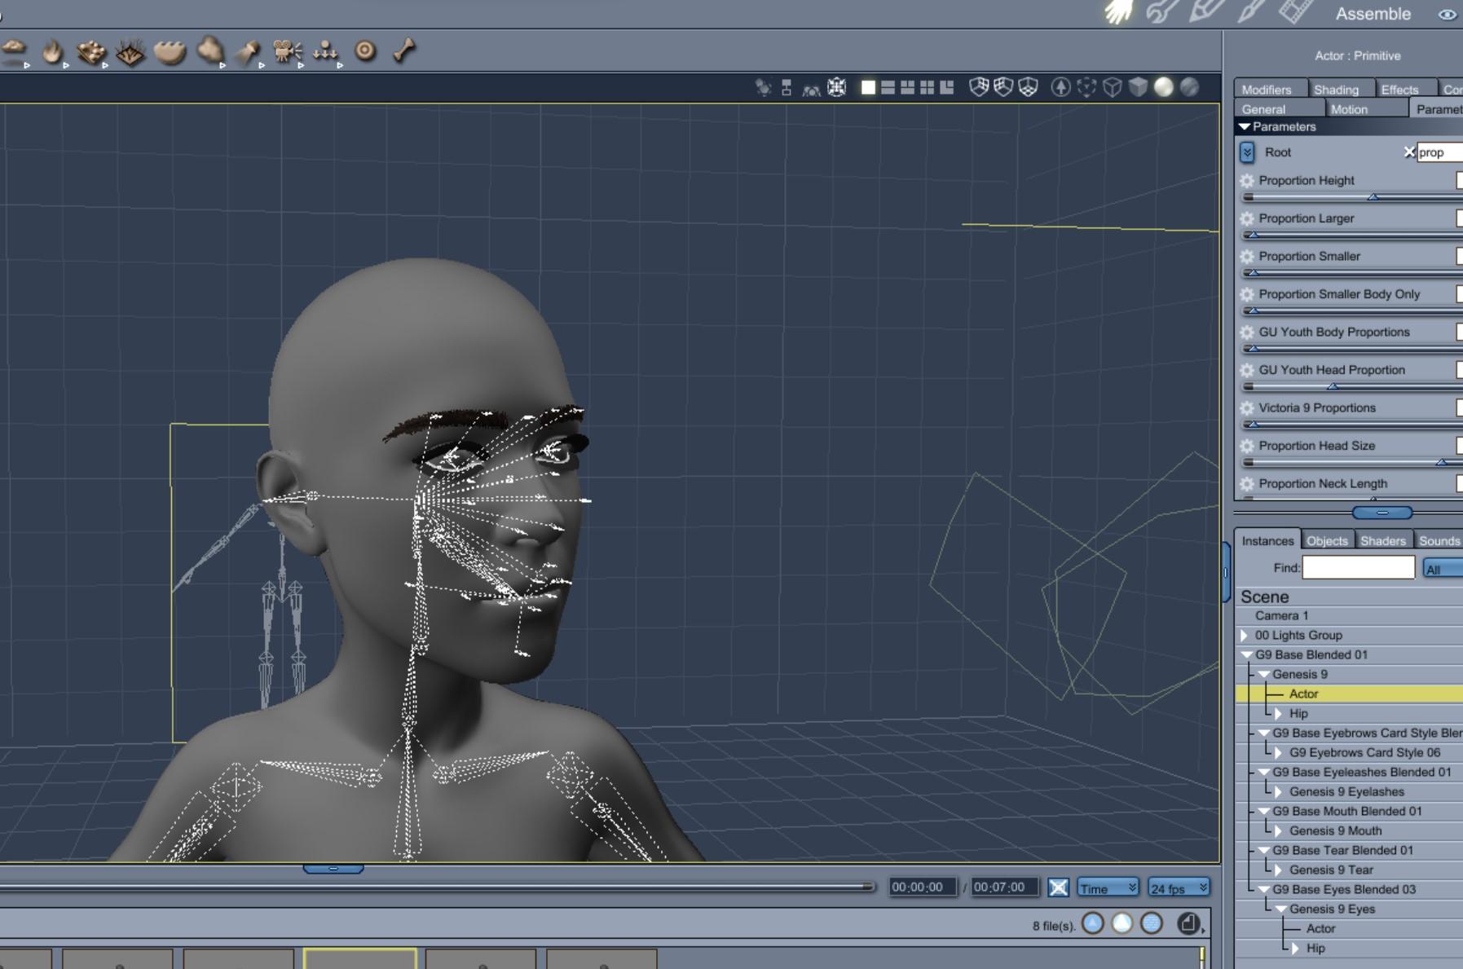
Task: Choose the wireframe cube display mode
Action: coord(1113,87)
